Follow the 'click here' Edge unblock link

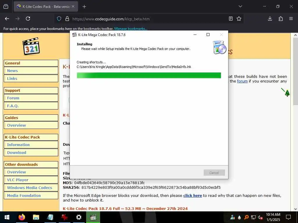(193, 195)
